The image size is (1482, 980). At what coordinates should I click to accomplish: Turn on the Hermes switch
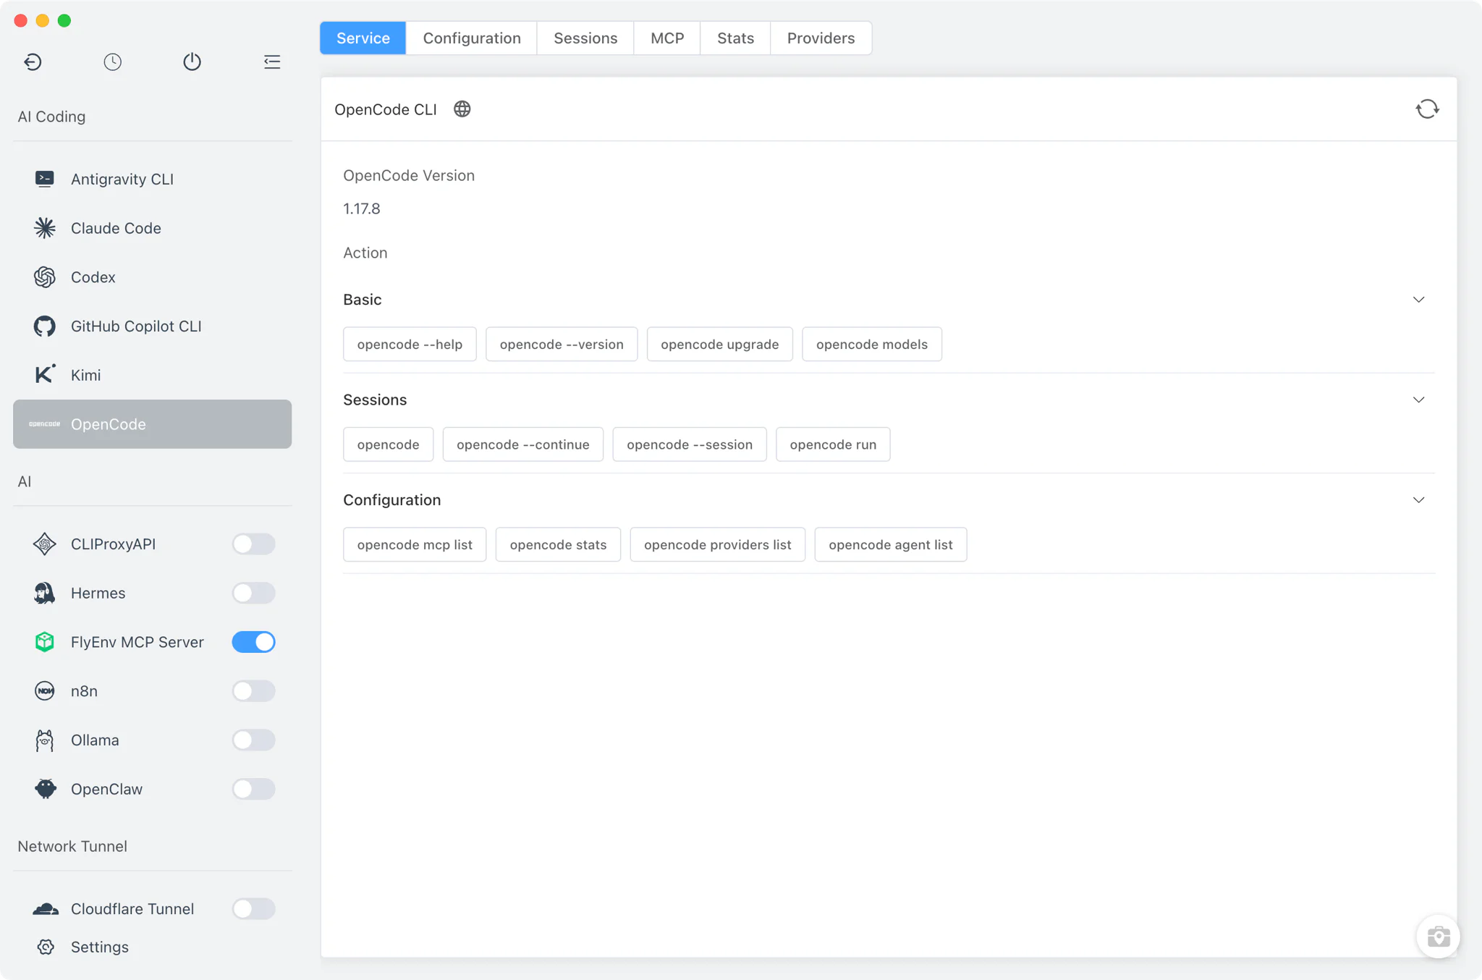[x=253, y=593]
